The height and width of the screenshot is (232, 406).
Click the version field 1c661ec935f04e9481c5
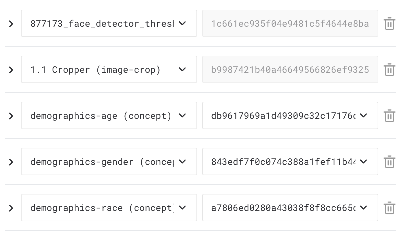tap(290, 23)
